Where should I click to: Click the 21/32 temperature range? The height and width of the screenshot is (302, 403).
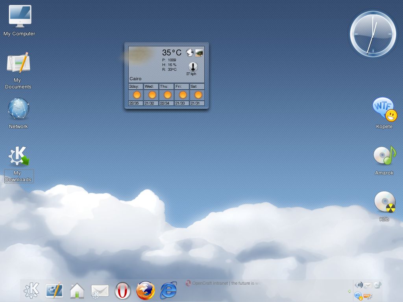click(151, 103)
